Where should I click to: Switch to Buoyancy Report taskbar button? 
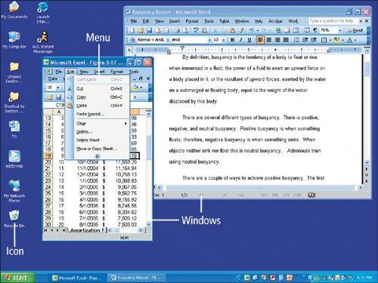137,278
